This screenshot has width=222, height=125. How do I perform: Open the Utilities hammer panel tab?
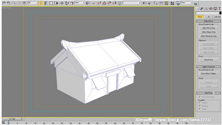219,9
